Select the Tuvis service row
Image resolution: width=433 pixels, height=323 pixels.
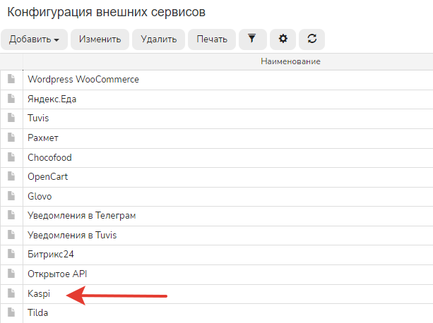tap(216, 118)
